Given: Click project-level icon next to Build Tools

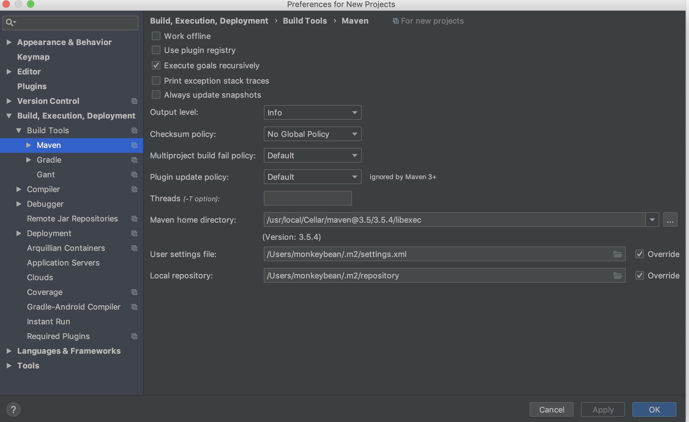Looking at the screenshot, I should [x=134, y=130].
